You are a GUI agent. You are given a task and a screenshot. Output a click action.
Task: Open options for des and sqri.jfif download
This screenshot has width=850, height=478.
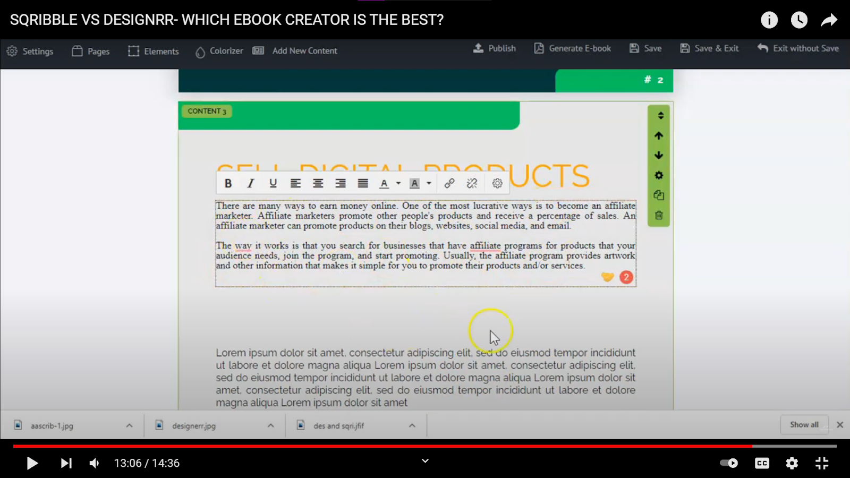tap(412, 425)
